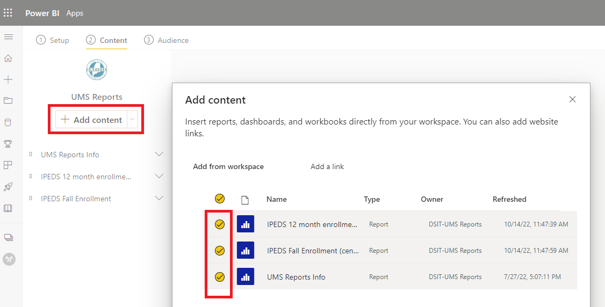Go to the Audience step tab
The height and width of the screenshot is (307, 605).
167,40
